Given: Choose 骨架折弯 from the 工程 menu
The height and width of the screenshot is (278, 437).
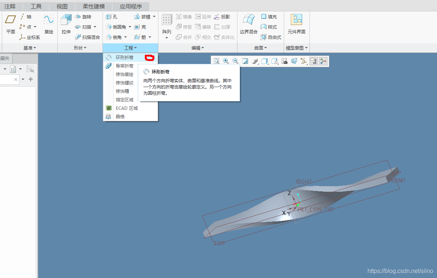Looking at the screenshot, I should pyautogui.click(x=125, y=66).
